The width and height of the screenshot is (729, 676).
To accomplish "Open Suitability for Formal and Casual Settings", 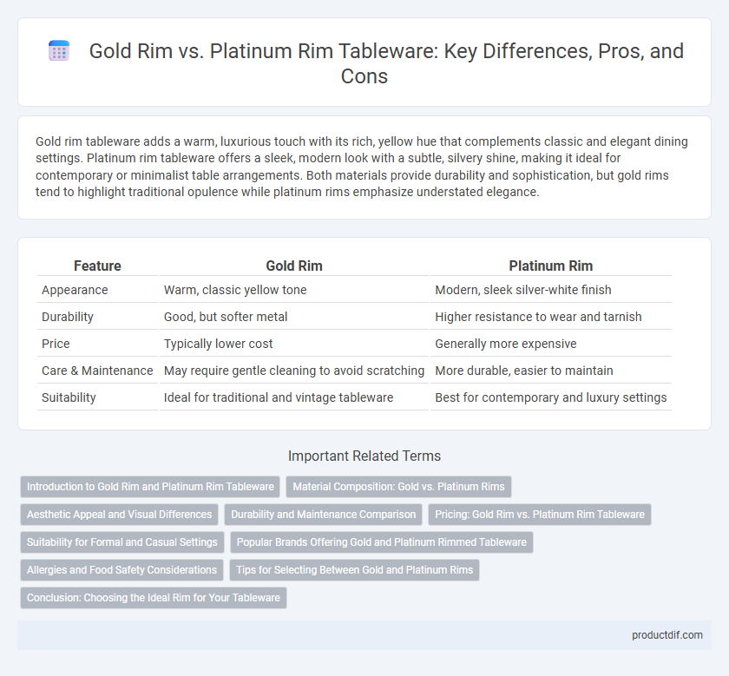I will (121, 542).
